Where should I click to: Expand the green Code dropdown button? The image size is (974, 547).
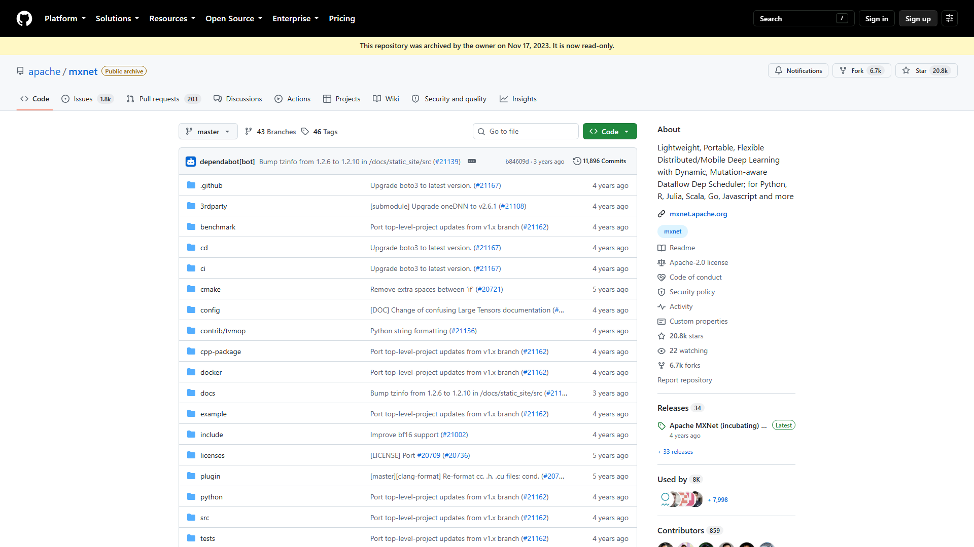point(610,132)
